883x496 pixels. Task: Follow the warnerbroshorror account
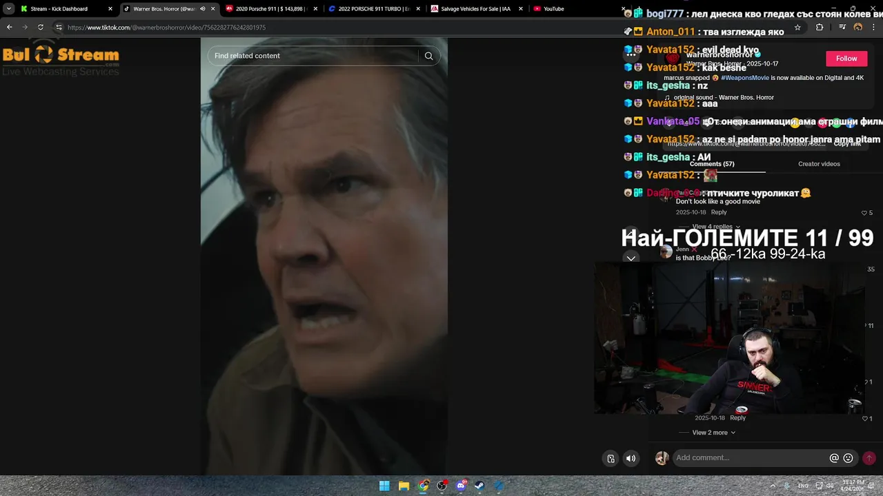(x=846, y=59)
